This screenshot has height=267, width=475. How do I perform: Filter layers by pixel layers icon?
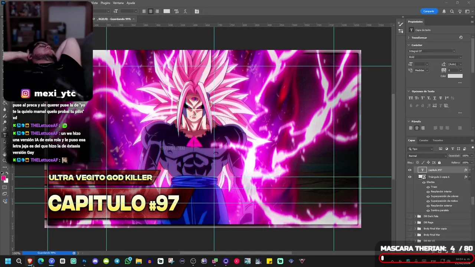(x=440, y=149)
